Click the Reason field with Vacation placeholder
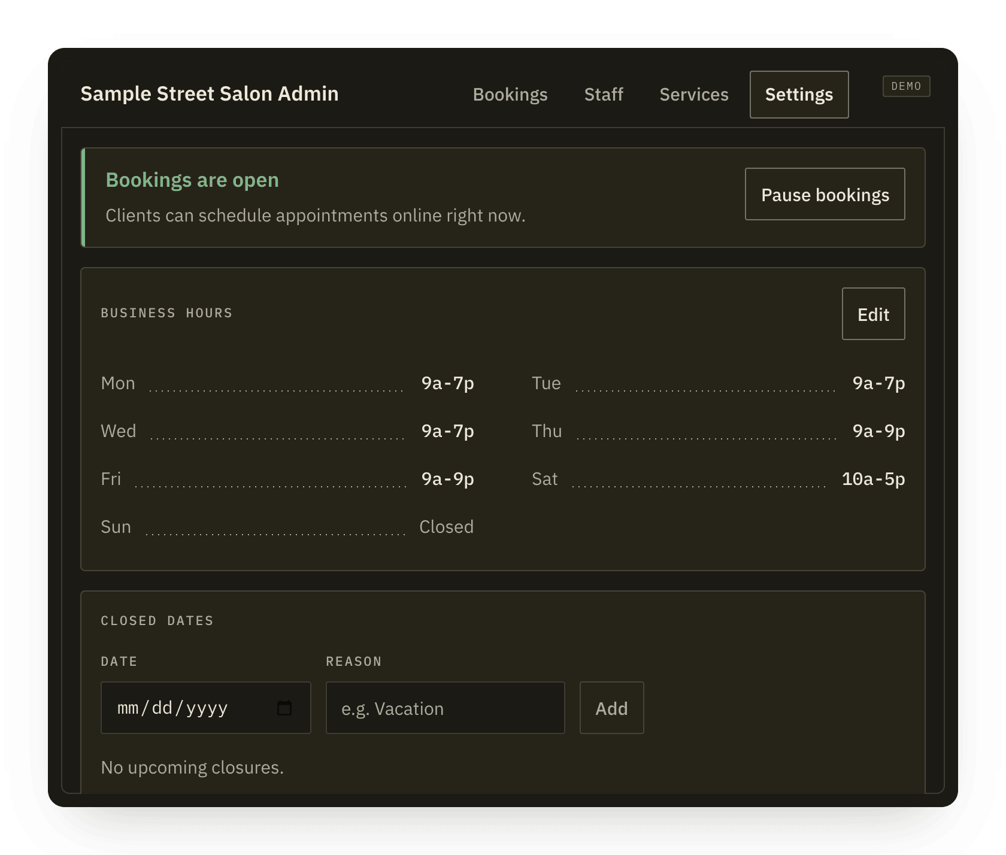 pos(446,708)
